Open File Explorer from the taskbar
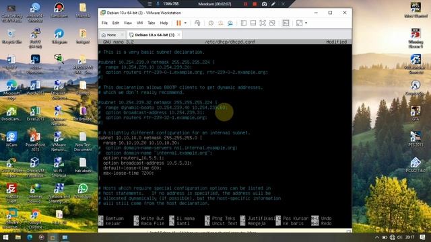Screen dimensions: 431x242 [x=18, y=237]
